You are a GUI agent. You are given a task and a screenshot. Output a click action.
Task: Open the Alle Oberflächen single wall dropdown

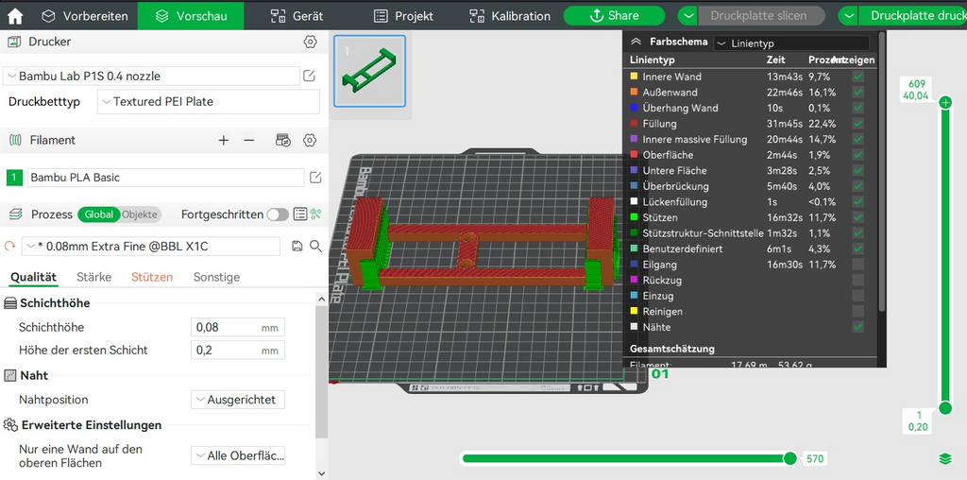(238, 456)
